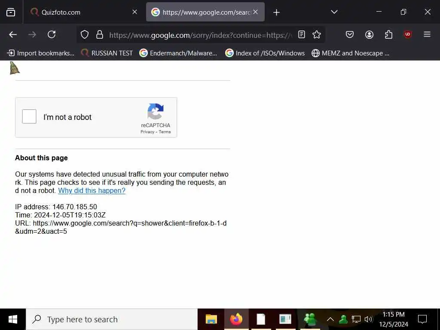Show site security info via padlock icon
This screenshot has height=330, width=440.
tap(100, 34)
